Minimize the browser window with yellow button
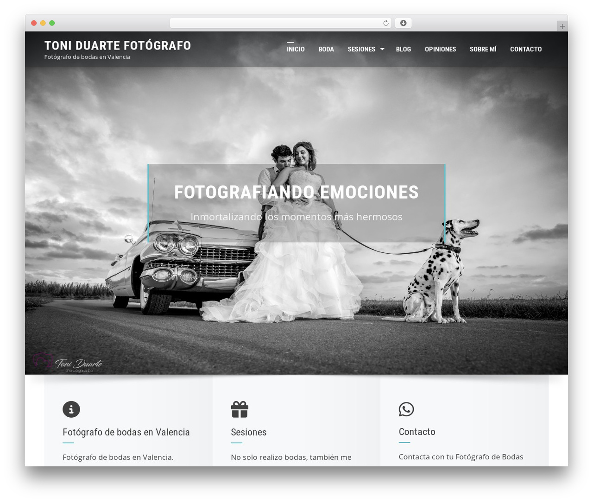 click(x=43, y=23)
